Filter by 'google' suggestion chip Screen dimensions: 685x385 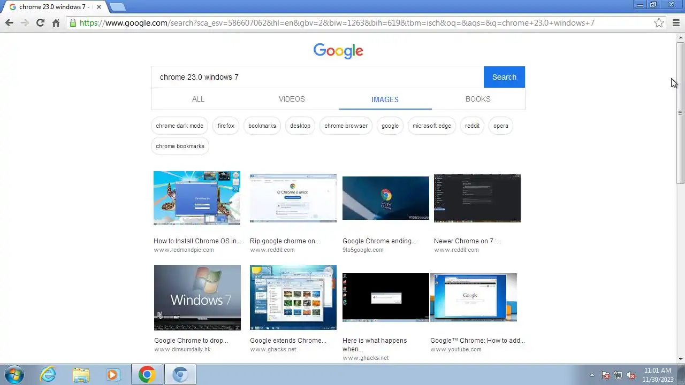(x=390, y=126)
